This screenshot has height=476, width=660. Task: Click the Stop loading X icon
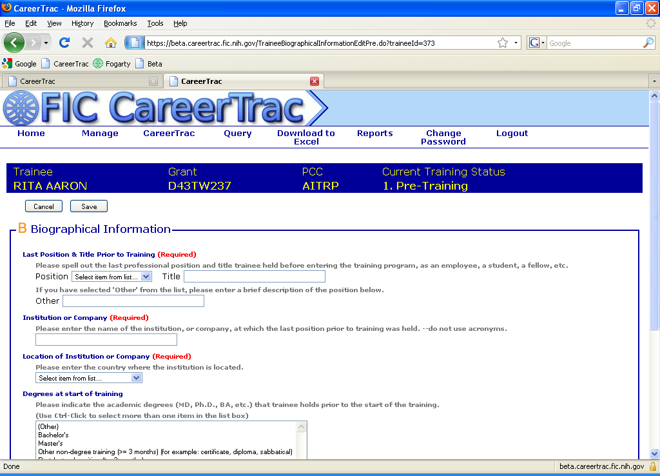[x=88, y=43]
